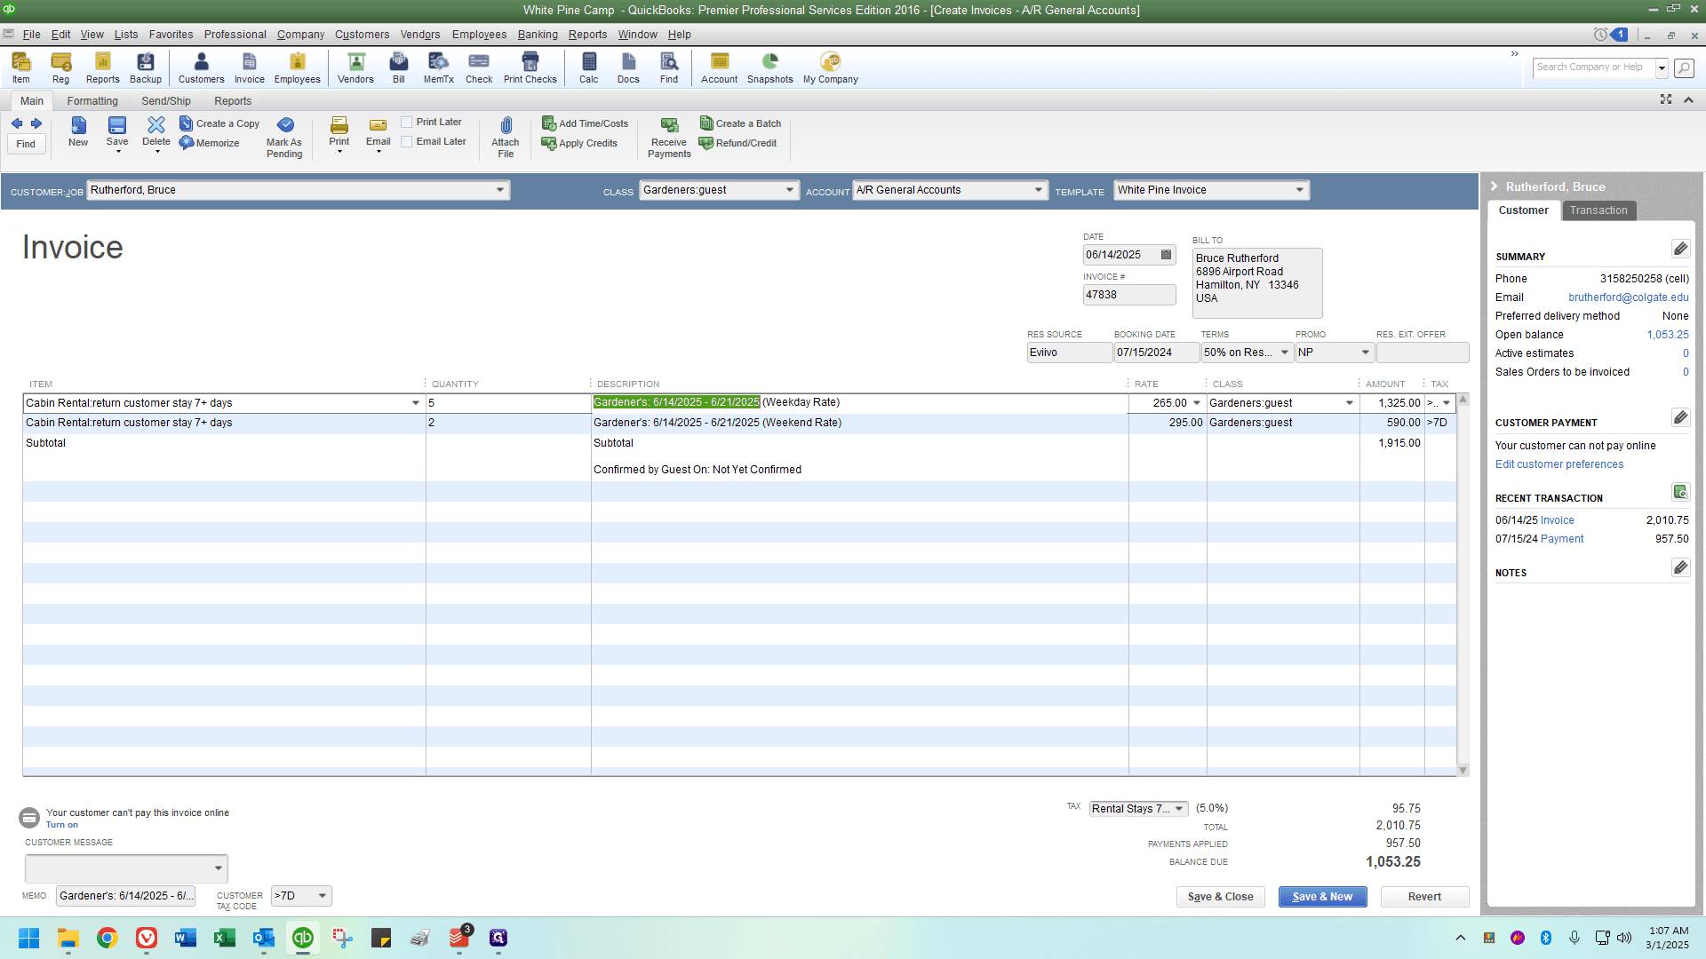Expand the Template dropdown
Screen dimensions: 1706x959
[1299, 190]
